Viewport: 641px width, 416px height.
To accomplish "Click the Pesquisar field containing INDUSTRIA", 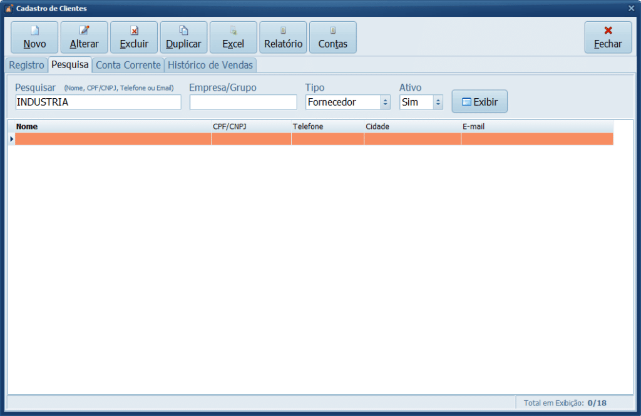I will [98, 102].
